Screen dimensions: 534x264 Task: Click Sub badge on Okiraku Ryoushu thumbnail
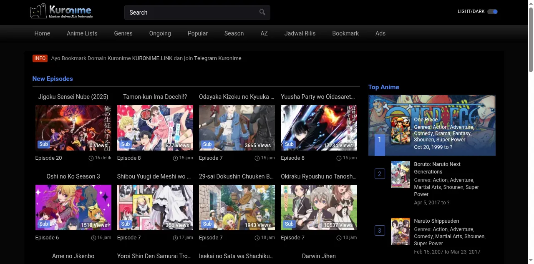(x=289, y=224)
